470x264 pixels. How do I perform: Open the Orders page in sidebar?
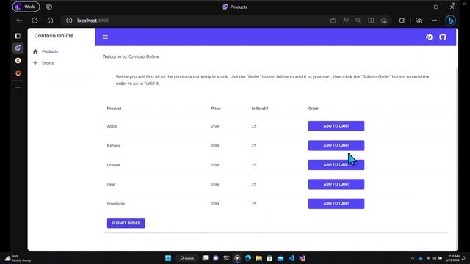pos(48,63)
